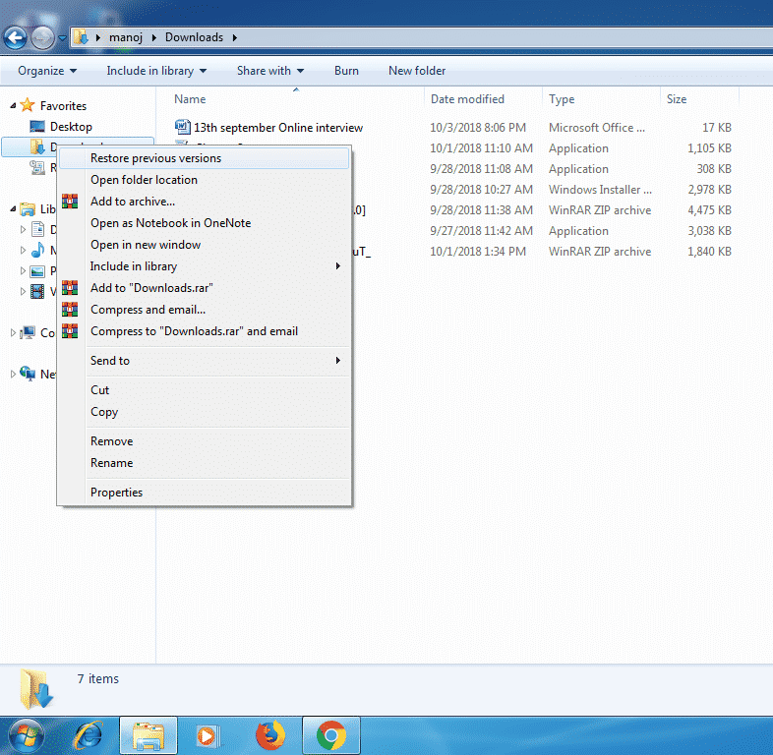Click the Computer icon in sidebar
Image resolution: width=773 pixels, height=755 pixels.
(28, 332)
